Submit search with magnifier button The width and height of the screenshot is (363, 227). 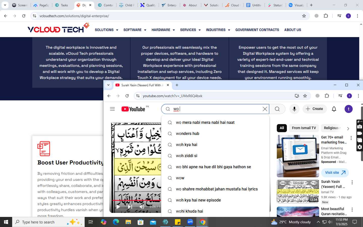pos(277,109)
